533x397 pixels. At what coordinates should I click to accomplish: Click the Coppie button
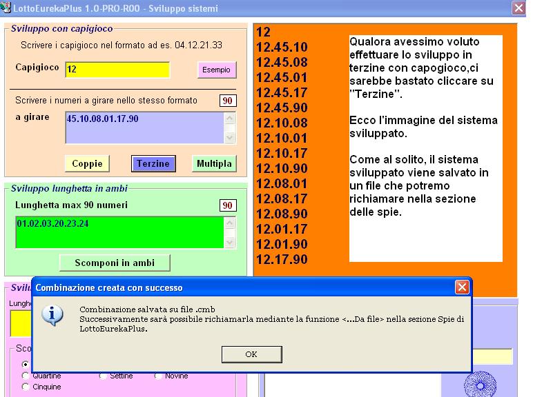tap(87, 163)
